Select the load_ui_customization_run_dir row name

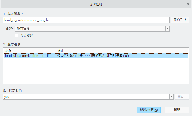click(27, 56)
